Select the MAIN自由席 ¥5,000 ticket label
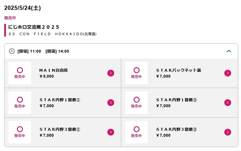241x151 pixels. pyautogui.click(x=53, y=73)
